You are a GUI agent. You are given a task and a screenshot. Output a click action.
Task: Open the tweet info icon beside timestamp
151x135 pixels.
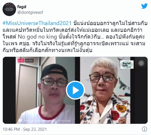pyautogui.click(x=144, y=129)
